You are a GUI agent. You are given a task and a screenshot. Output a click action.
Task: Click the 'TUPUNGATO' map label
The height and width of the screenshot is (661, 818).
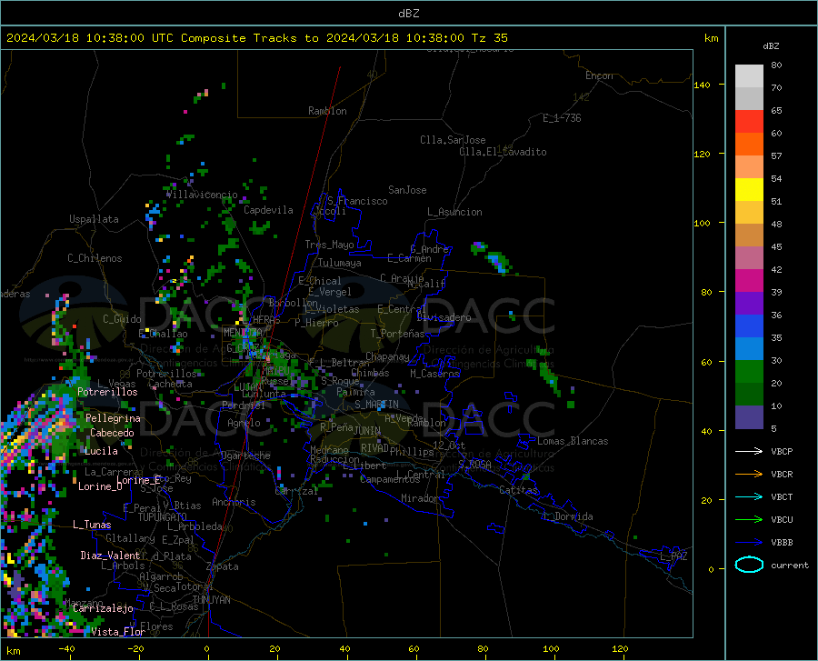163,517
